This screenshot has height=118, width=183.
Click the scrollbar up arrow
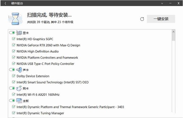tap(173, 32)
